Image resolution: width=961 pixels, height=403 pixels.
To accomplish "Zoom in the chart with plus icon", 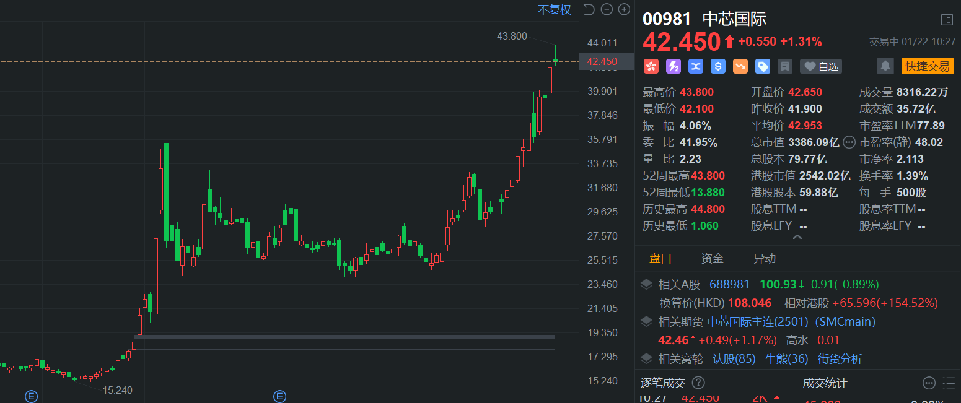I will pos(624,9).
